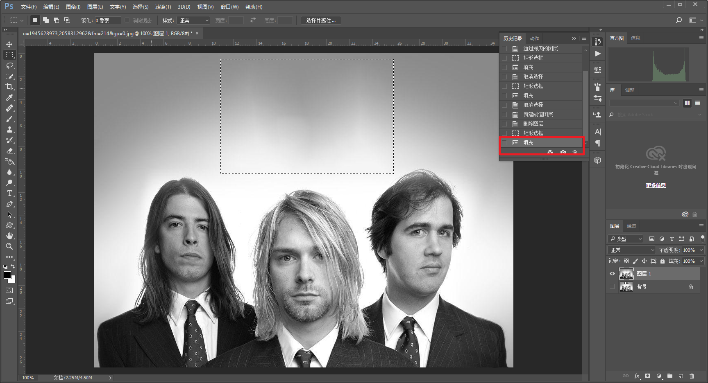Click the foreground color swatch

[x=7, y=275]
